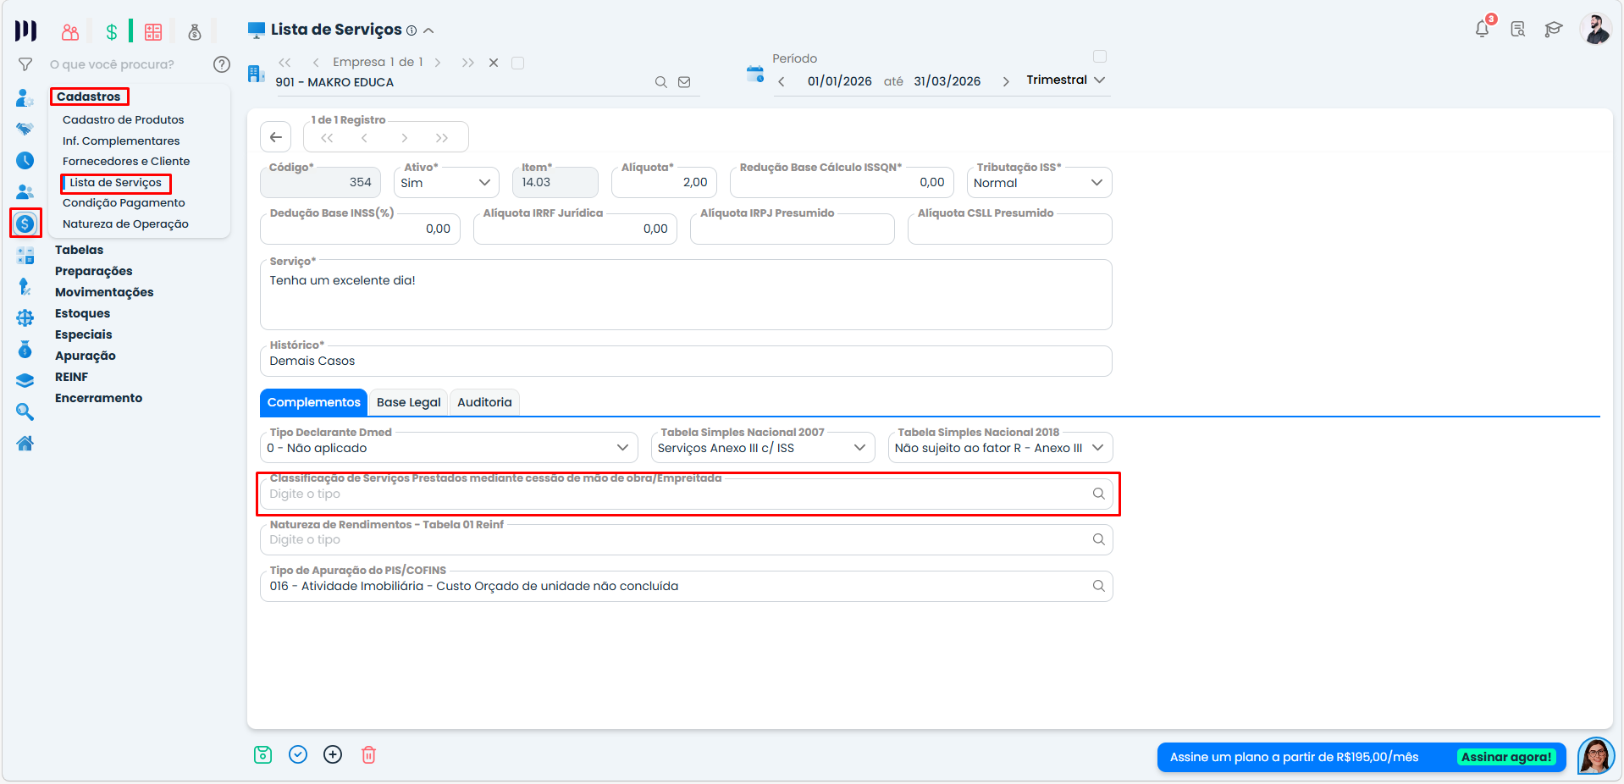Click the clock sidebar icon
Viewport: 1624px width, 784px height.
[x=25, y=160]
